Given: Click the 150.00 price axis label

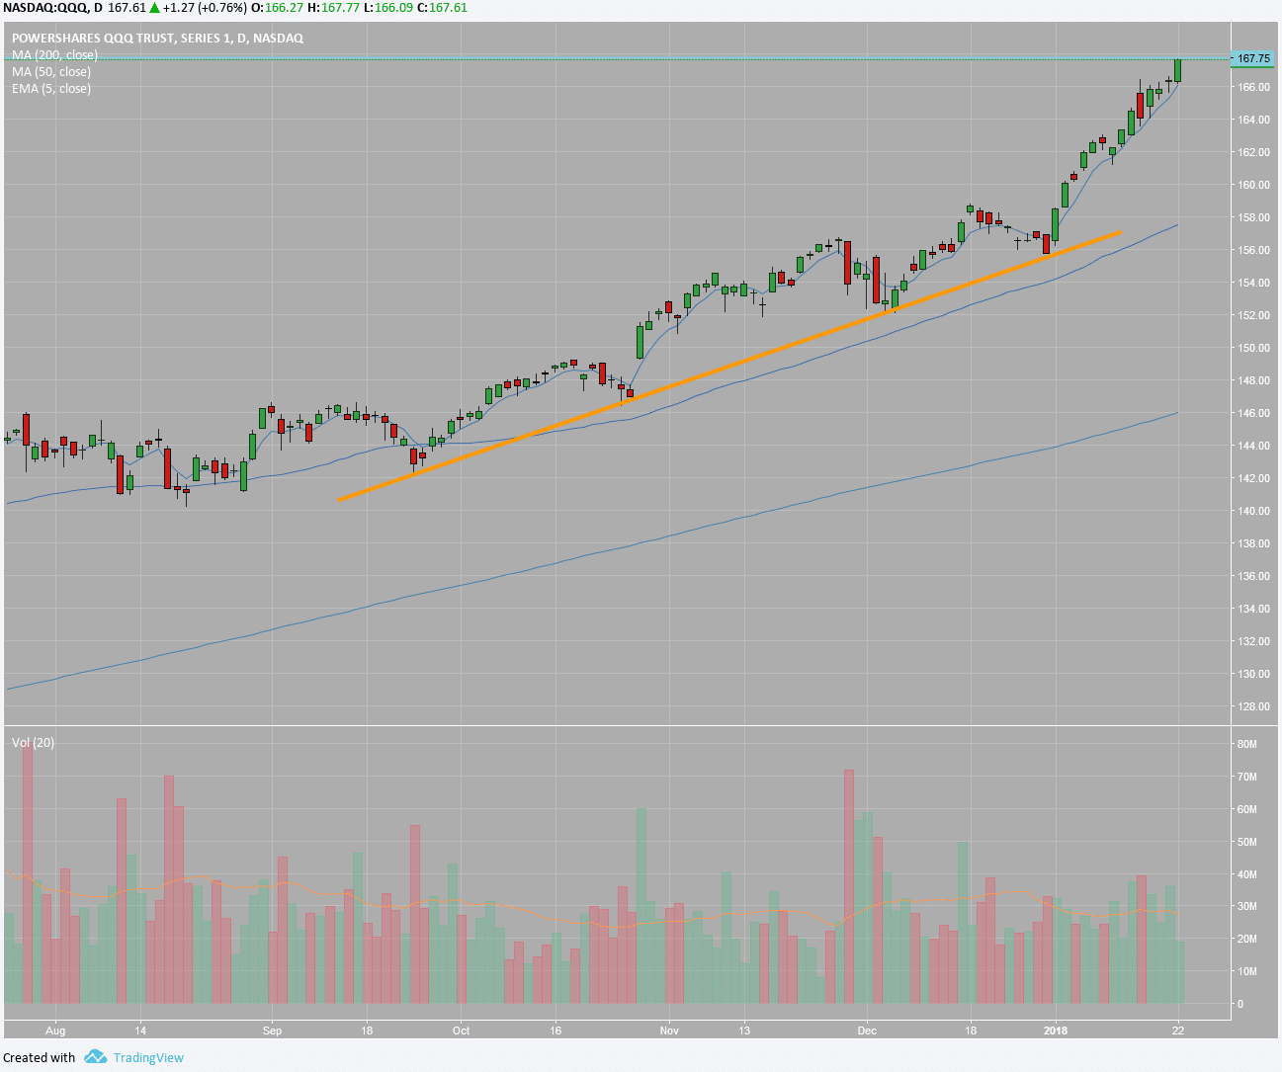Looking at the screenshot, I should pos(1253,348).
